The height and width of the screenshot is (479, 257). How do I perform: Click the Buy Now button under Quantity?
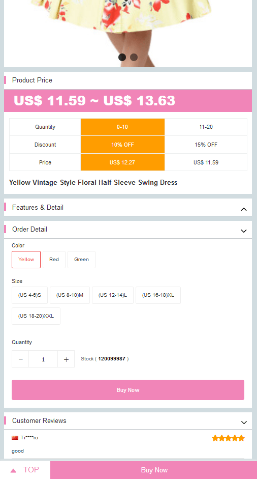[128, 390]
